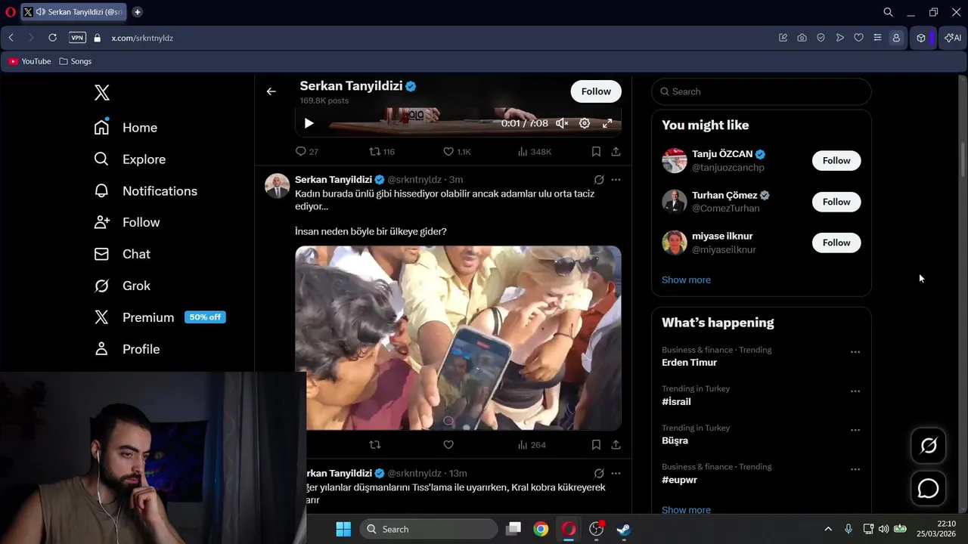Repost the post with 116 reposts
The image size is (968, 544).
[381, 152]
